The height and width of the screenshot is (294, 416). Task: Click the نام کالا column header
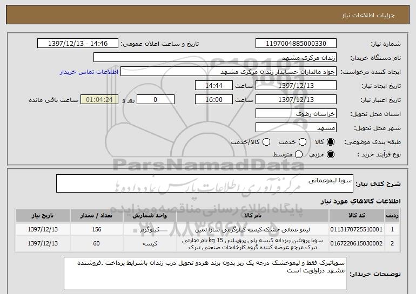tap(253, 216)
